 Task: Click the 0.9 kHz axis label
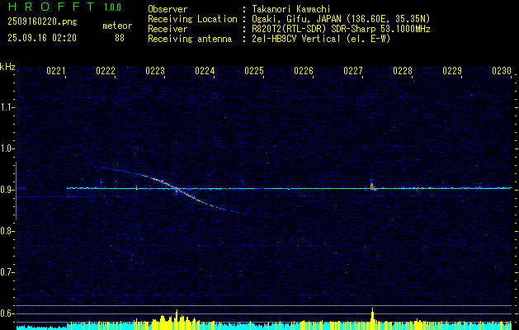[7, 190]
